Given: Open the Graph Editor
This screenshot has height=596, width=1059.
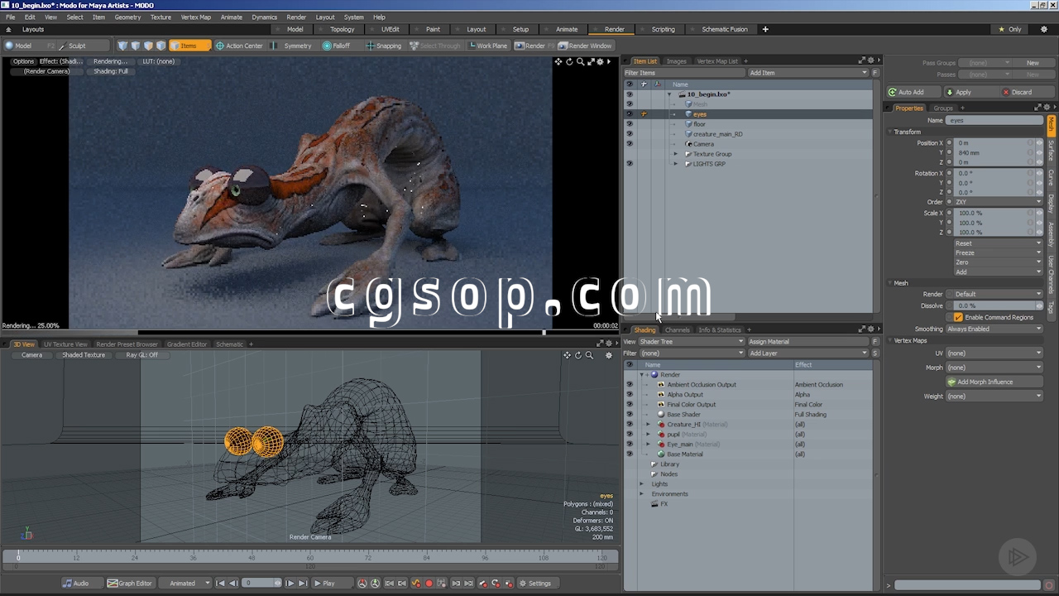Looking at the screenshot, I should click(130, 584).
